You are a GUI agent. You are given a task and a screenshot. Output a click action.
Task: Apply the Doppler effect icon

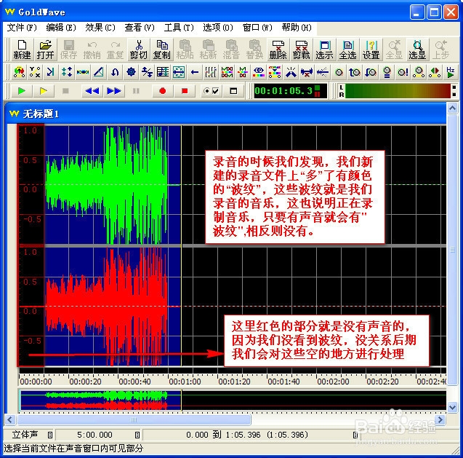tap(19, 72)
